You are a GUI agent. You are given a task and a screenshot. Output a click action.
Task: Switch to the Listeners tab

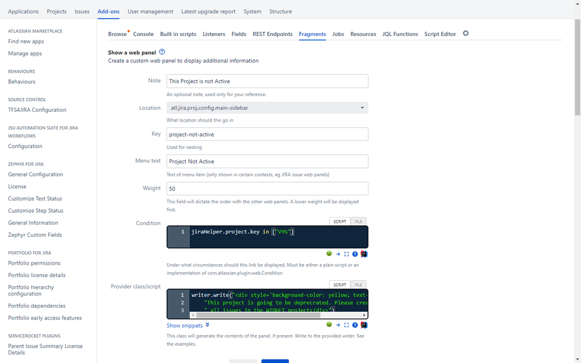pyautogui.click(x=214, y=34)
